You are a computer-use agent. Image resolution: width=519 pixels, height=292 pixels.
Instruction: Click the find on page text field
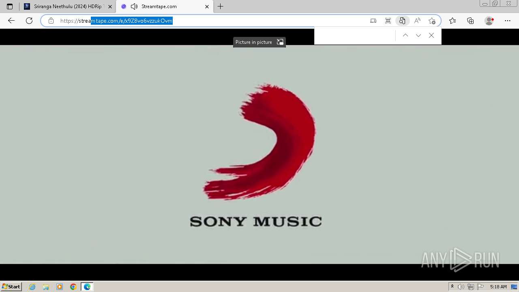pyautogui.click(x=356, y=36)
